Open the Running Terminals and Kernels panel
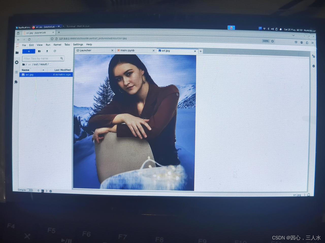The width and height of the screenshot is (325, 243). click(17, 62)
